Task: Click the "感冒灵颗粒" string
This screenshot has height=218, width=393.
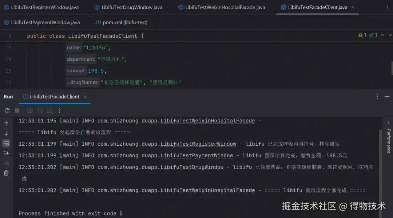Action: click(x=165, y=82)
